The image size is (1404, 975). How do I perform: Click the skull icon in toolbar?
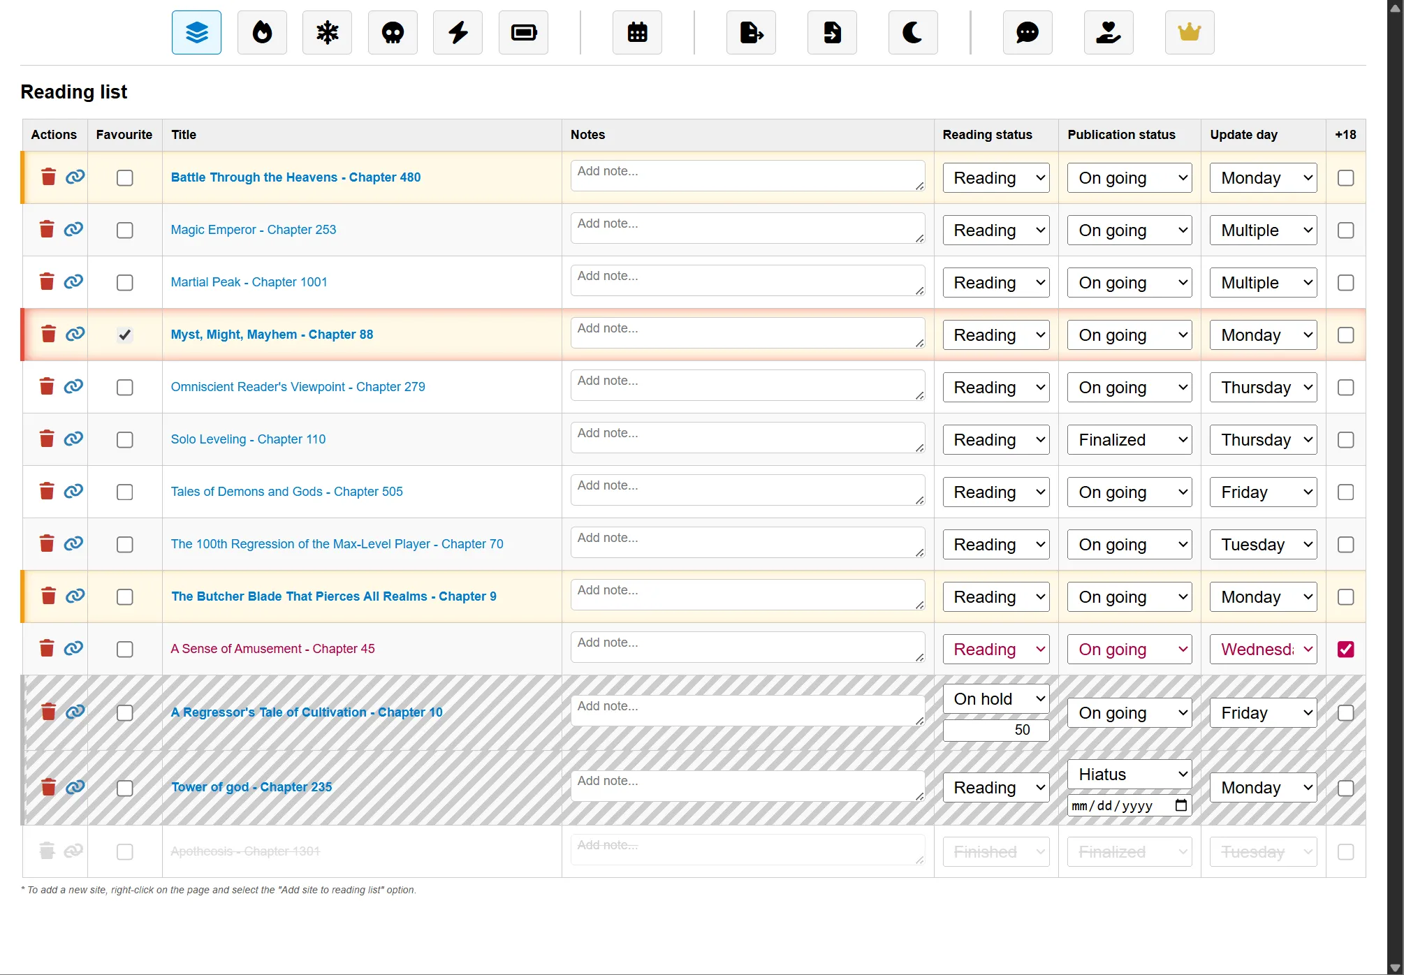click(x=393, y=33)
